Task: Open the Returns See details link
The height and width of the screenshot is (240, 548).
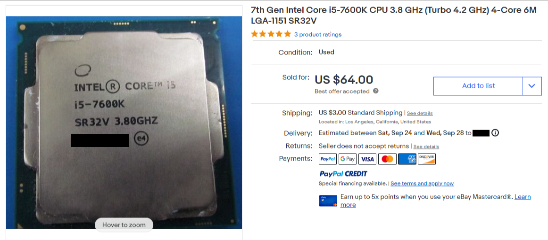Action: (x=426, y=147)
